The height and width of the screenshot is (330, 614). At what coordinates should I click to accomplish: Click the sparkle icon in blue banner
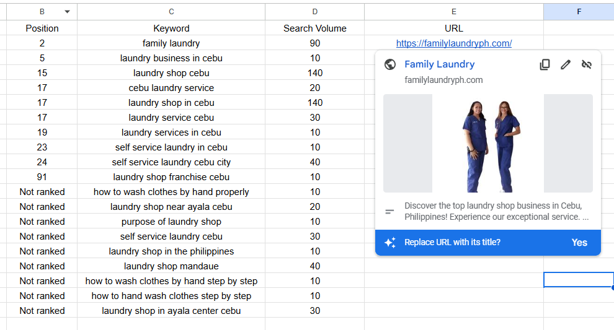point(390,243)
